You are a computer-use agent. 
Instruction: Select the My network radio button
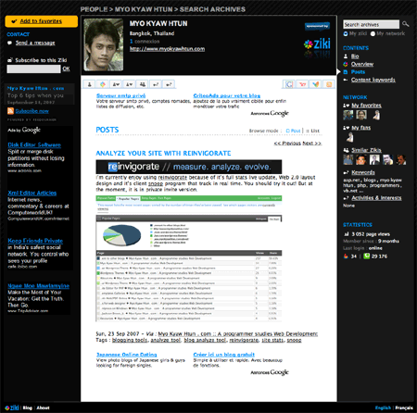pos(373,33)
